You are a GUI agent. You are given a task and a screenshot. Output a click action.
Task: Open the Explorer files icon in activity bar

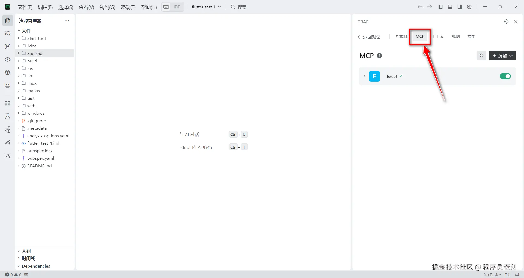[8, 21]
